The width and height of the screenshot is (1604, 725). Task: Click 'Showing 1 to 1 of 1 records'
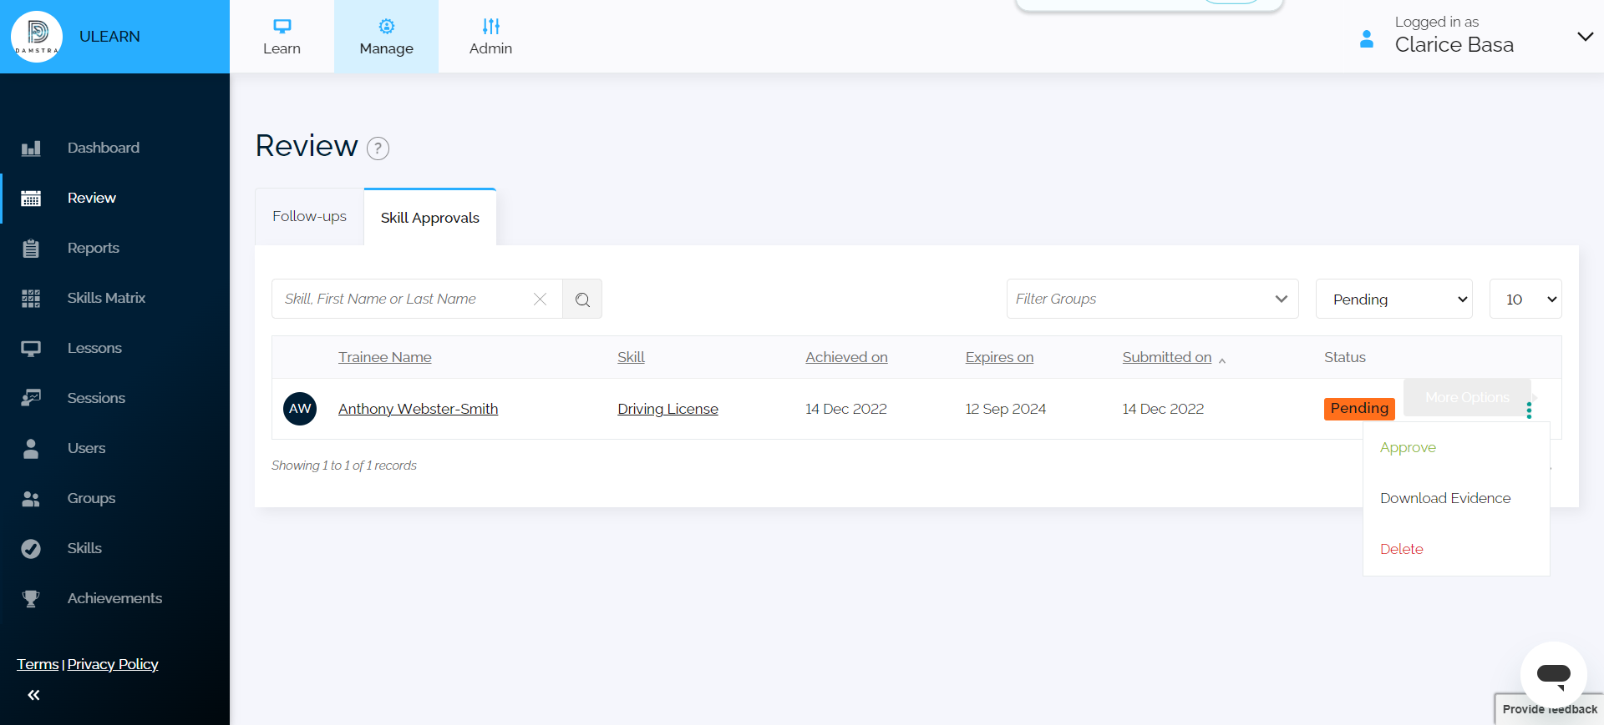[344, 466]
